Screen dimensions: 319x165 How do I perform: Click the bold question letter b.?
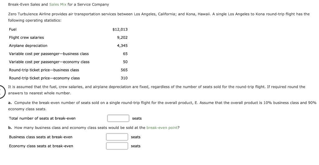(10, 128)
